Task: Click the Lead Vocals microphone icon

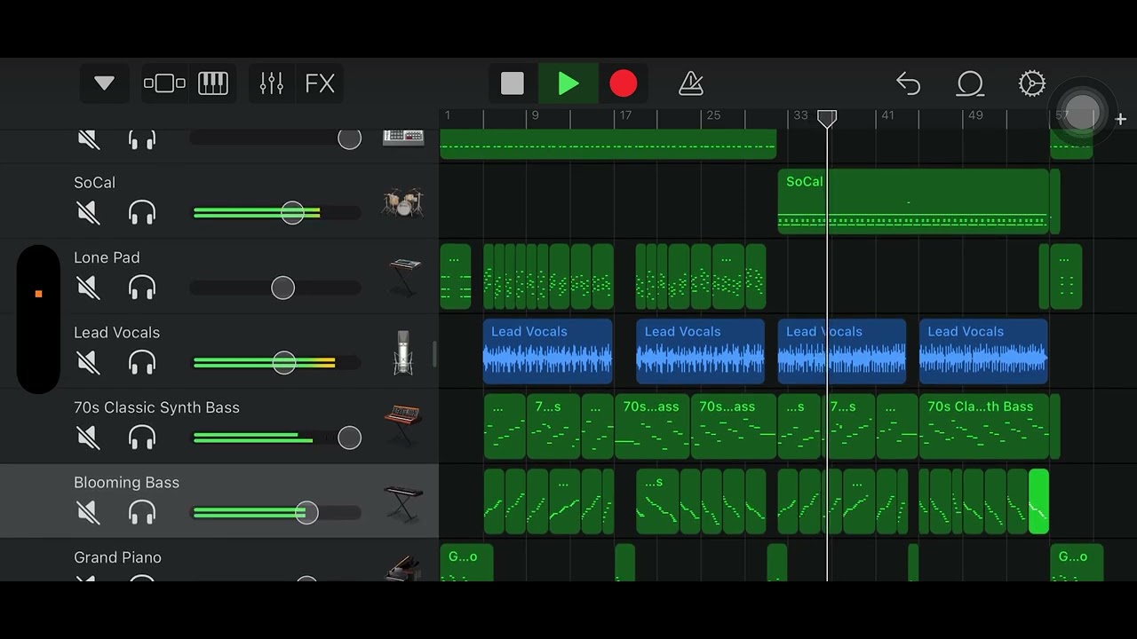Action: [403, 352]
